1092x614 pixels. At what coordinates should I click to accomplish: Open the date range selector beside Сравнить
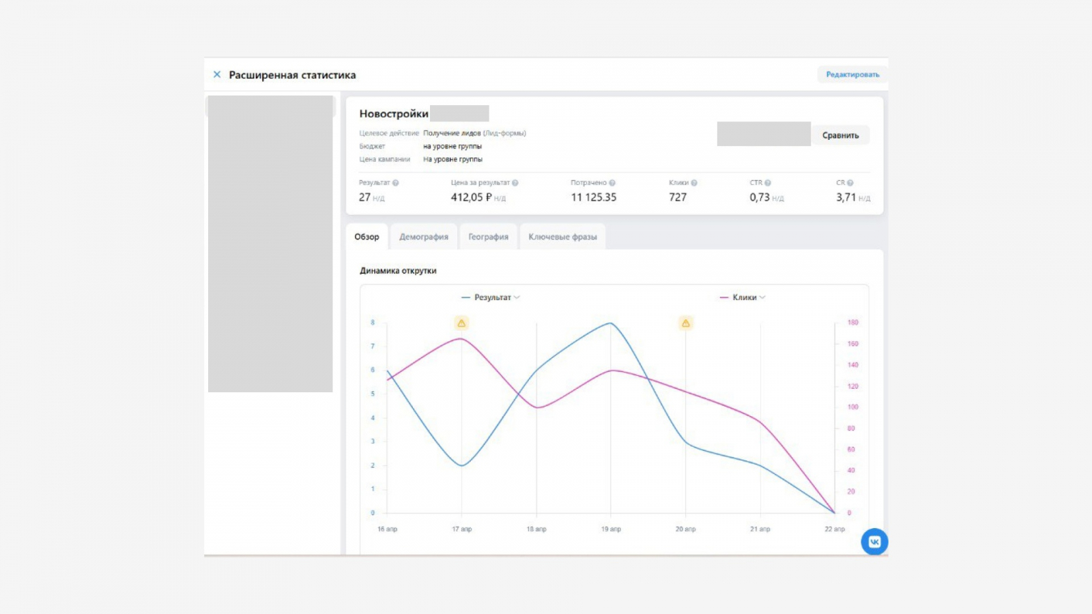pos(763,134)
